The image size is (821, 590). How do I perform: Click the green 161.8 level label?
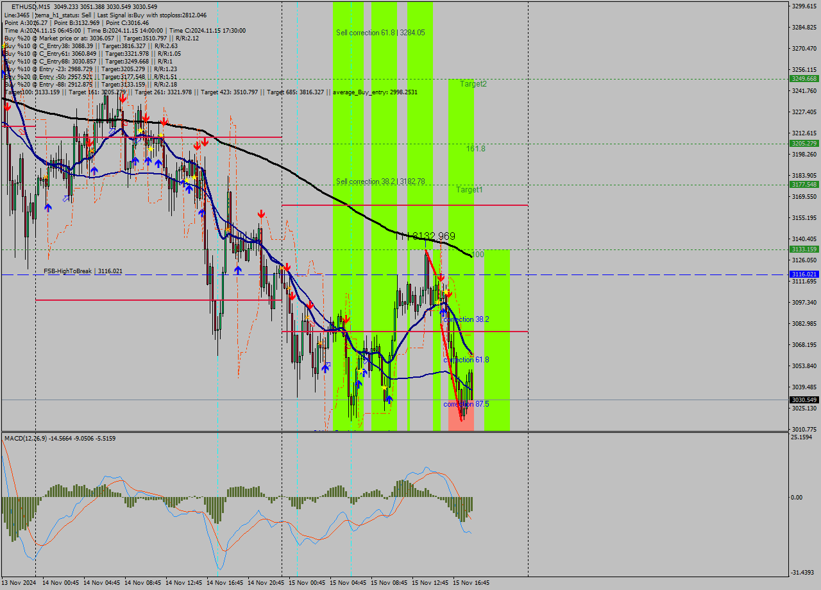pyautogui.click(x=475, y=148)
